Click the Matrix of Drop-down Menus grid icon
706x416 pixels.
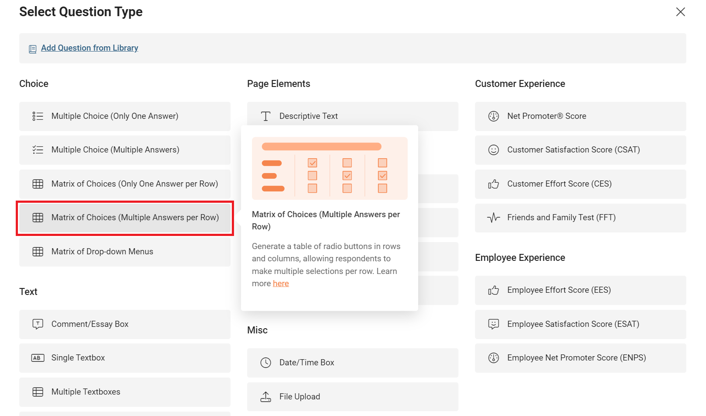click(x=38, y=252)
